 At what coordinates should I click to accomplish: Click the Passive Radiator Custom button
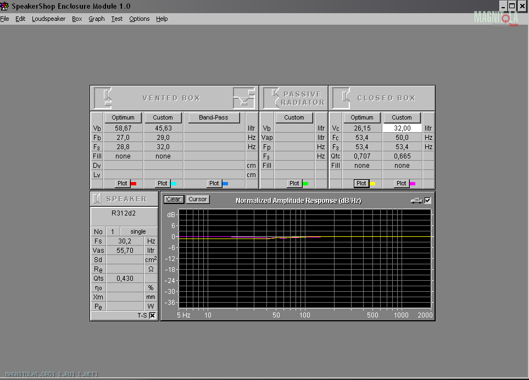[294, 117]
